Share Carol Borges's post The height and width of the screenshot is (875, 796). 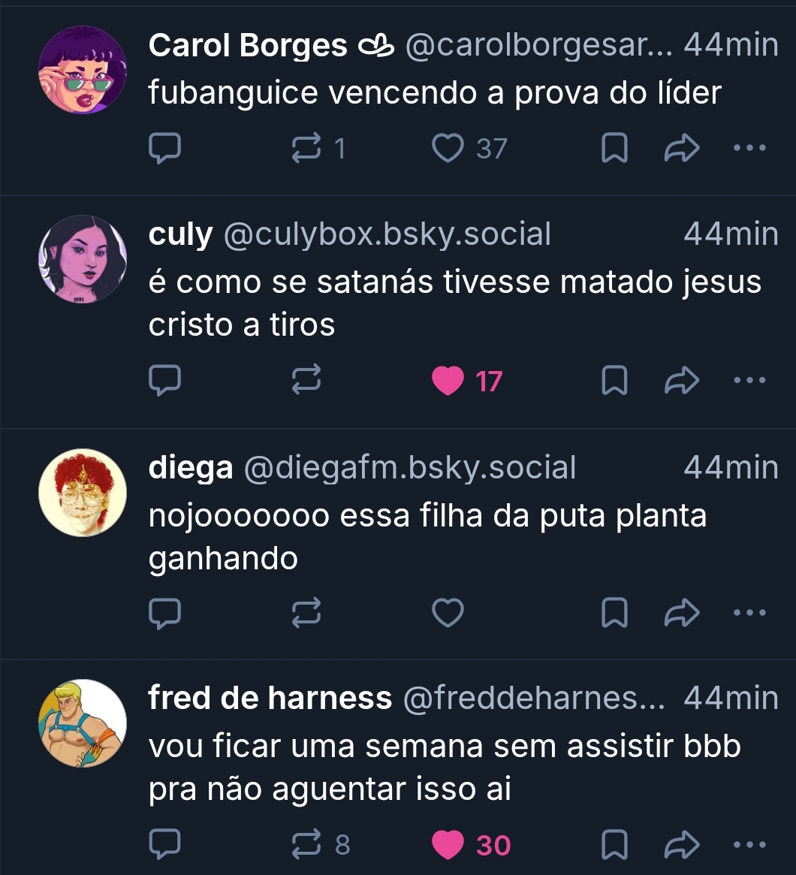[x=682, y=148]
